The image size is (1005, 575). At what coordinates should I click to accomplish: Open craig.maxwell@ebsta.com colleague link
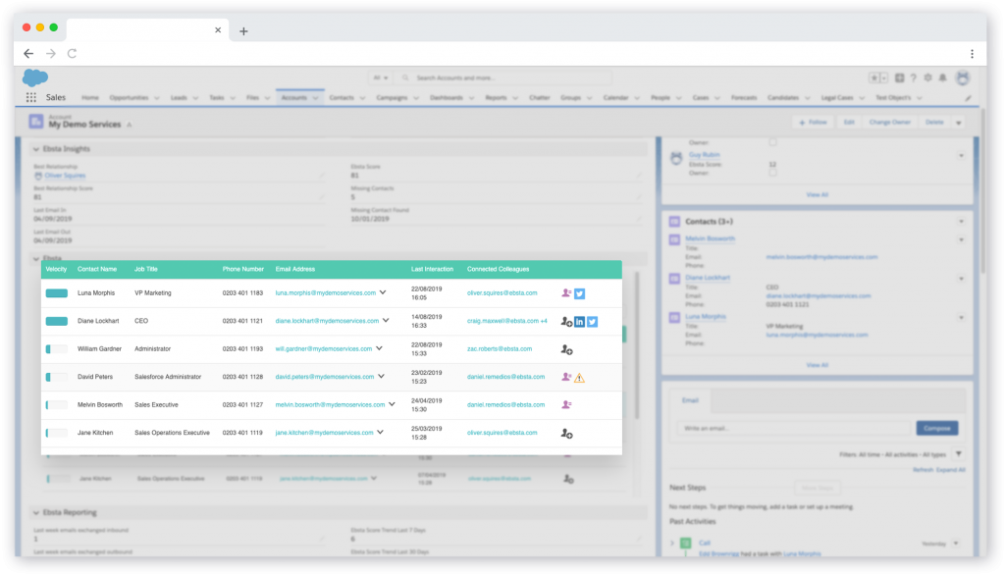coord(502,321)
